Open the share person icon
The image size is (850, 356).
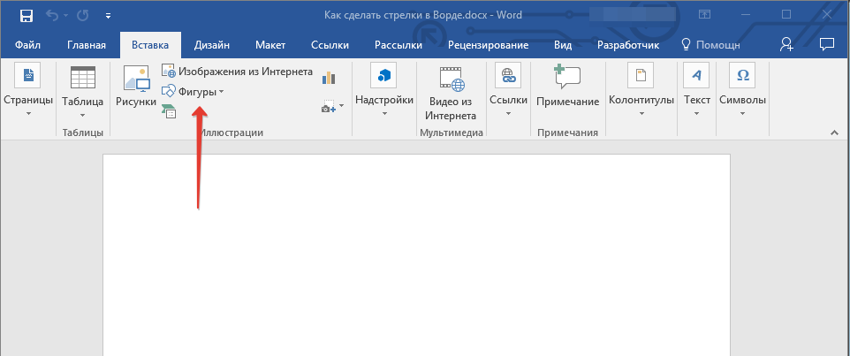click(x=786, y=45)
